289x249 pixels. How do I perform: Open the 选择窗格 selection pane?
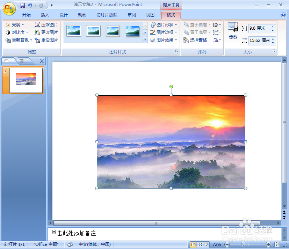195,40
